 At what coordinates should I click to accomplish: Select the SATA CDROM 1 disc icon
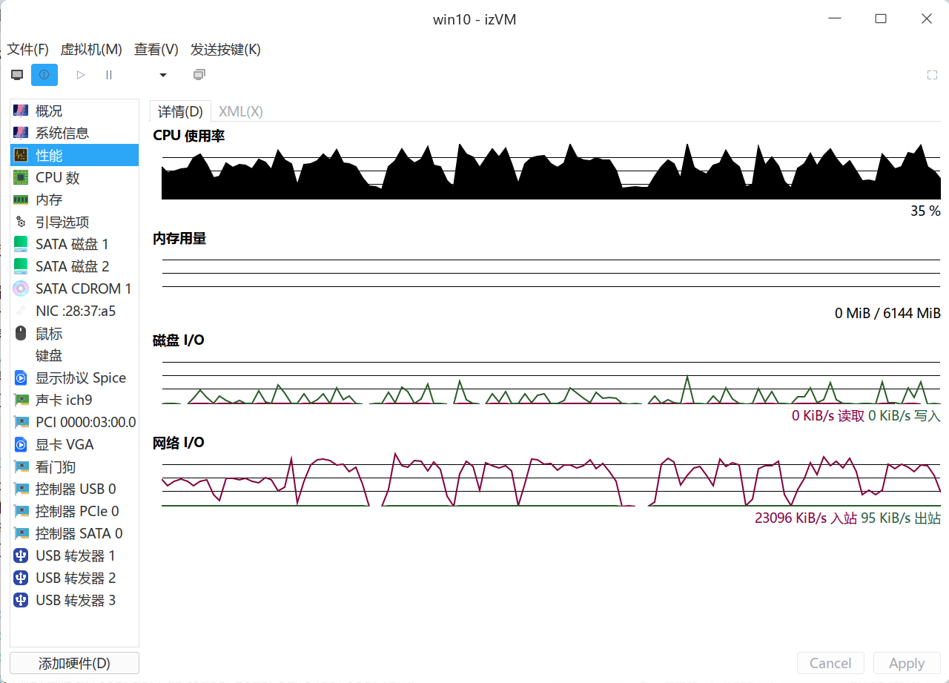[x=21, y=289]
